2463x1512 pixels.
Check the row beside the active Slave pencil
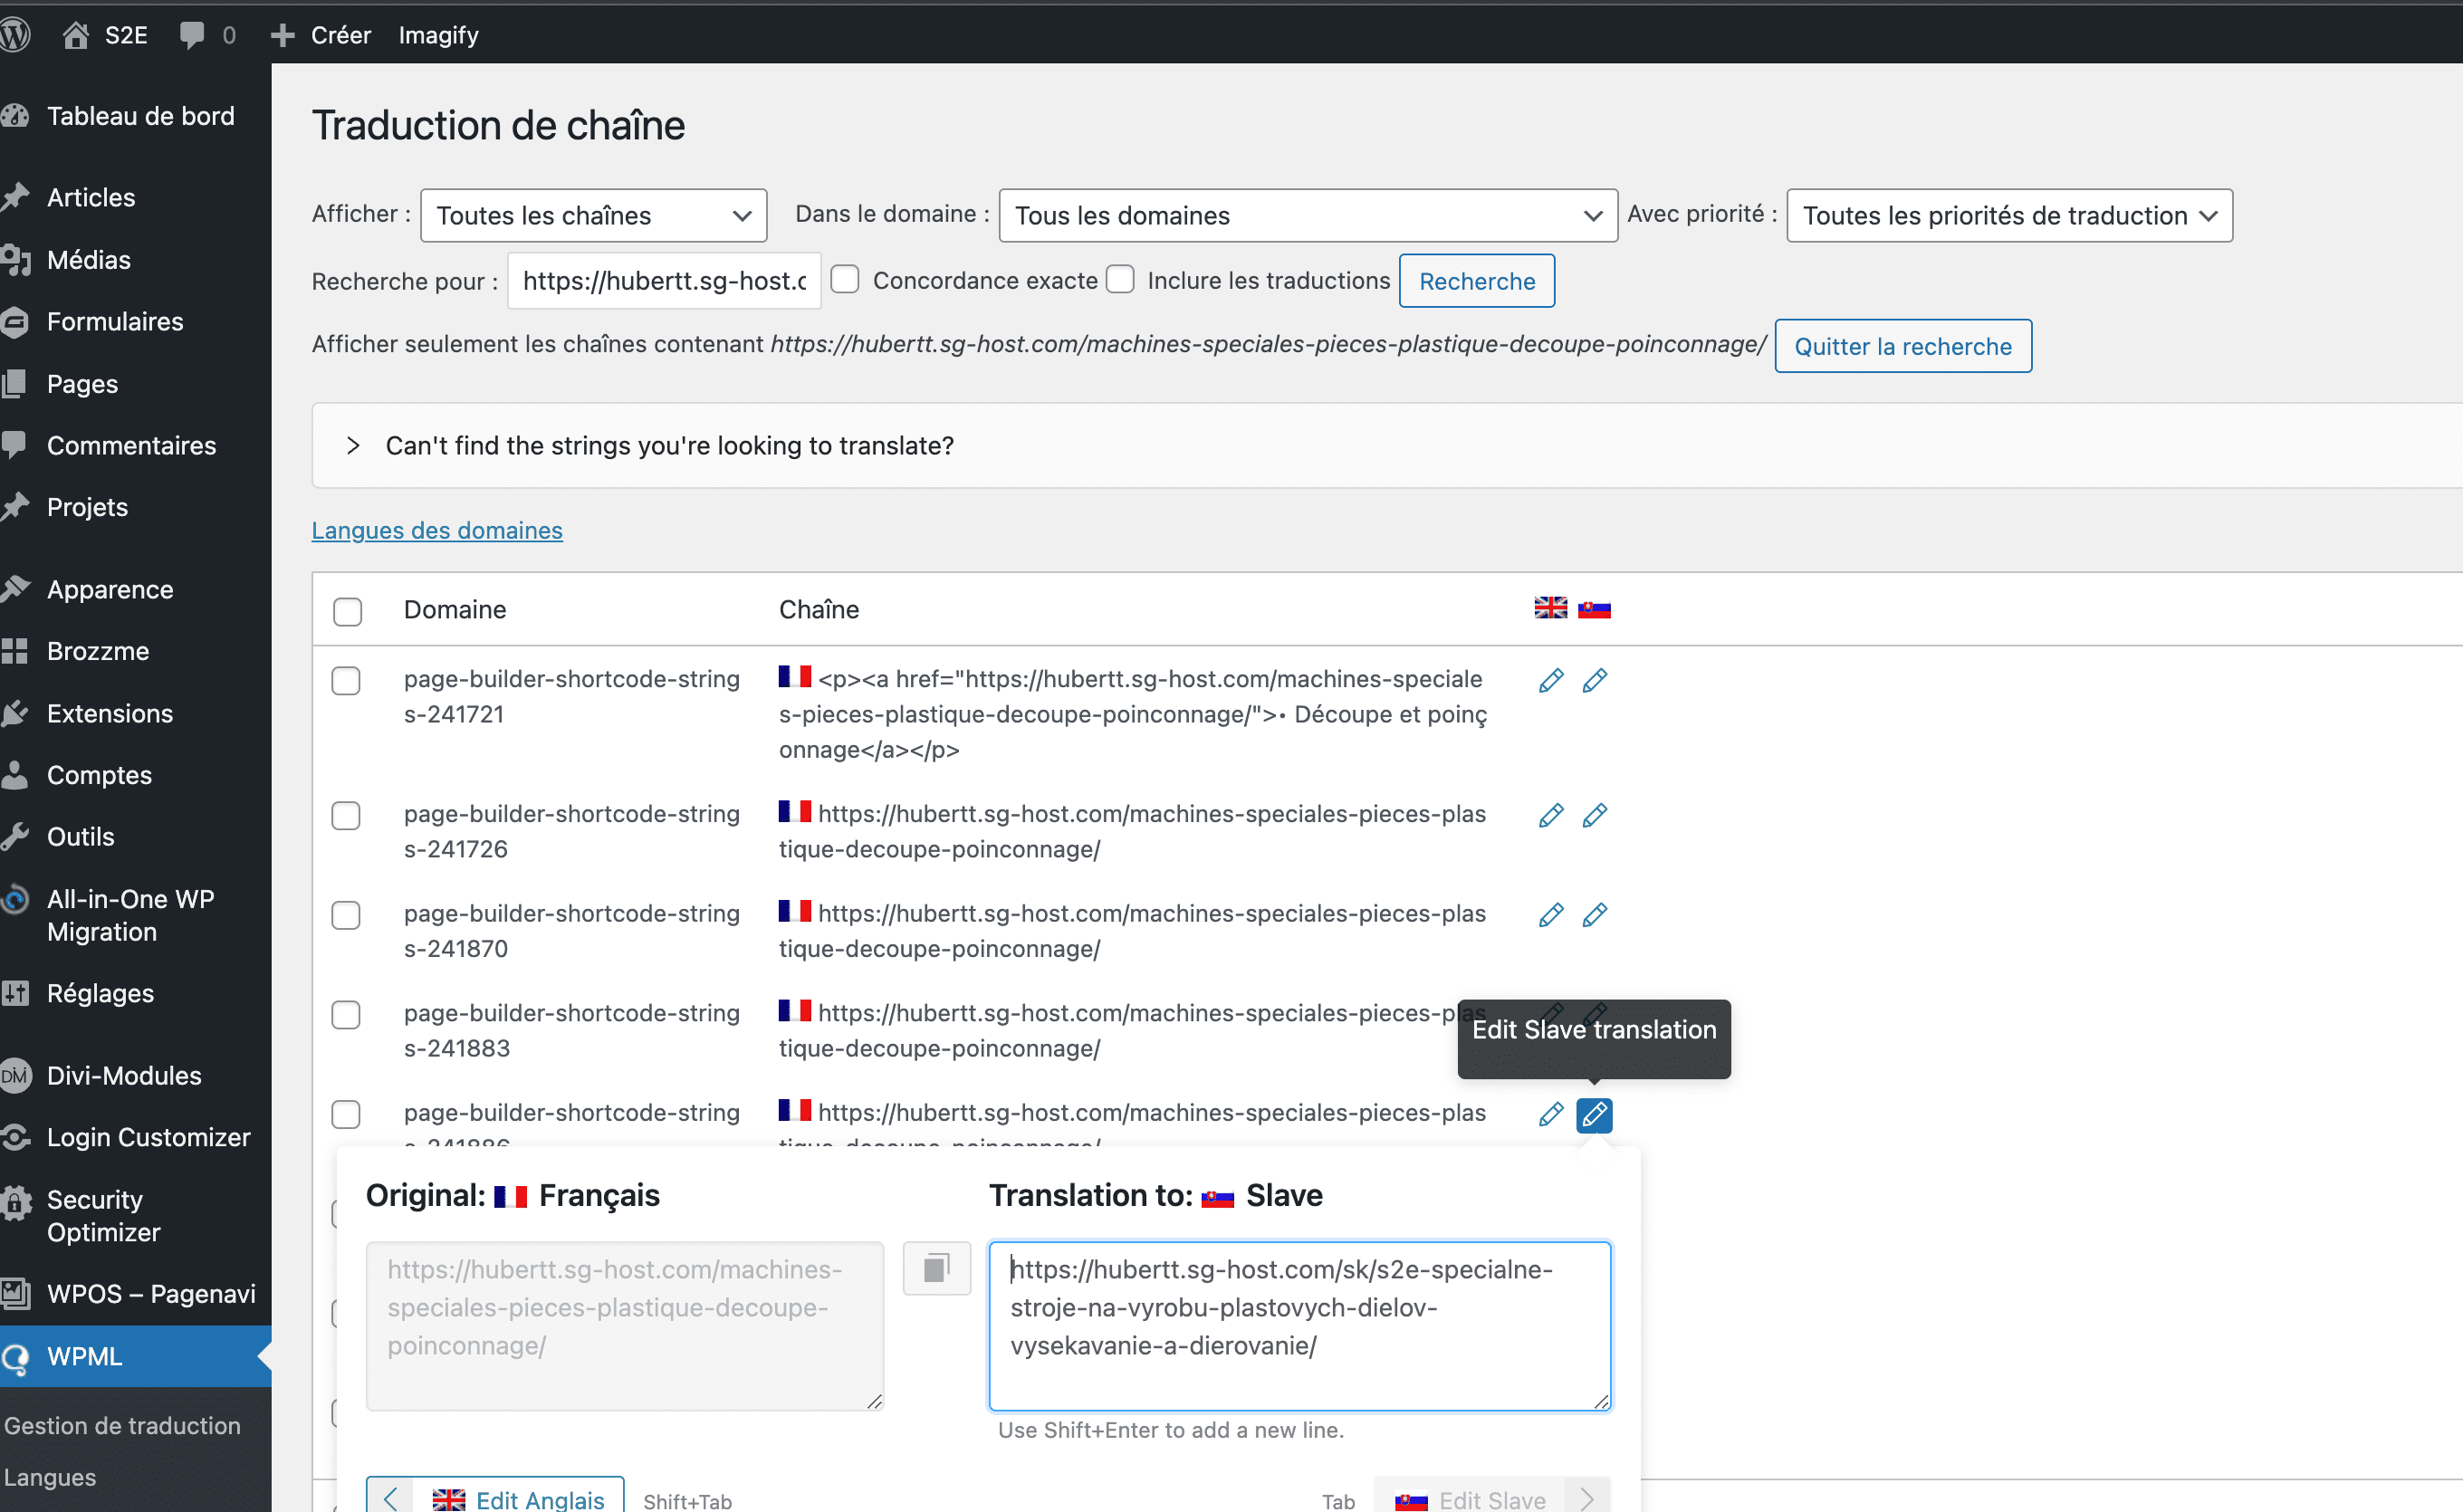[346, 1114]
